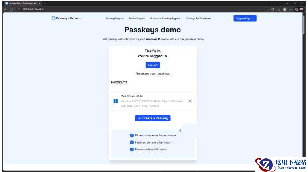Open a new browser tab with plus
The width and height of the screenshot is (308, 172).
[x=45, y=3]
